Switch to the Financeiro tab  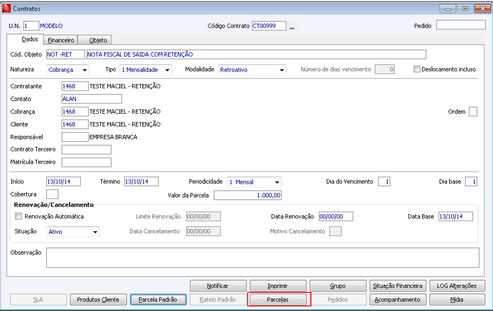pyautogui.click(x=61, y=40)
